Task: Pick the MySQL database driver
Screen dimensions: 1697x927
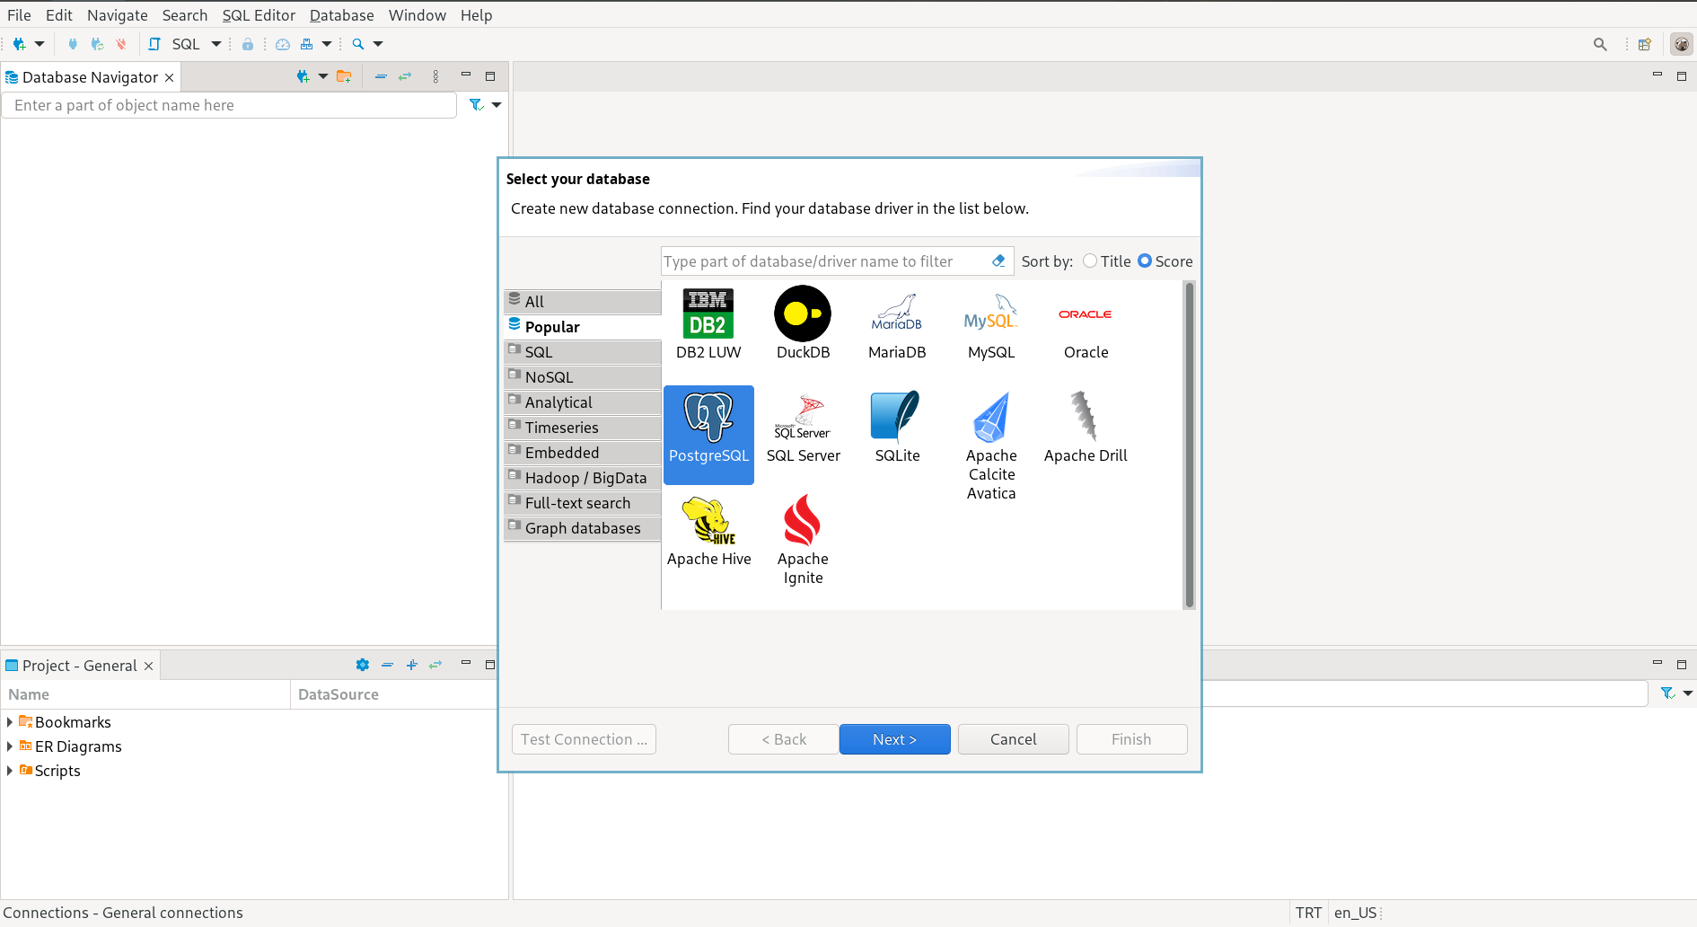Action: 991,323
